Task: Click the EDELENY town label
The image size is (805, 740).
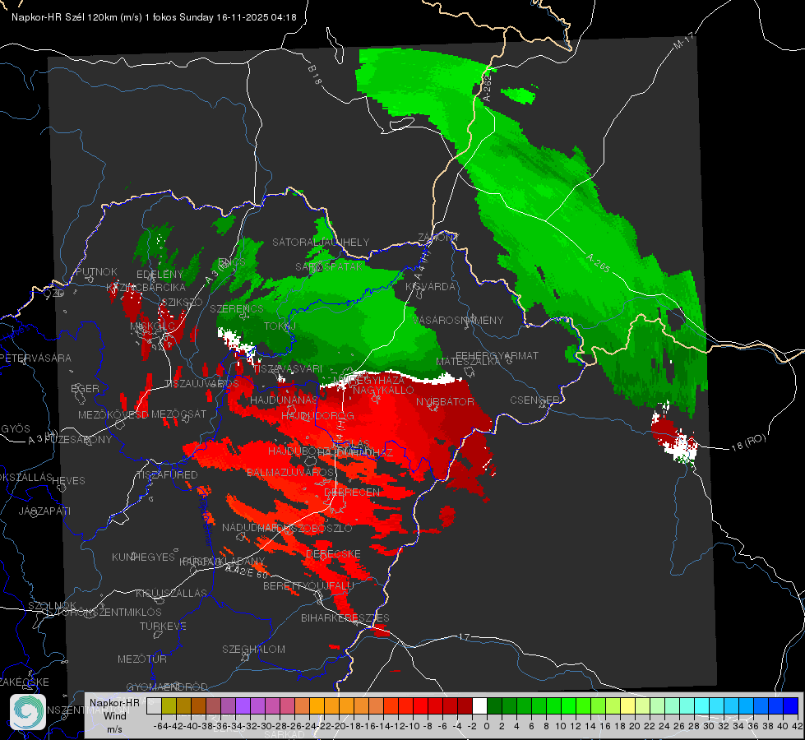Action: (x=160, y=275)
